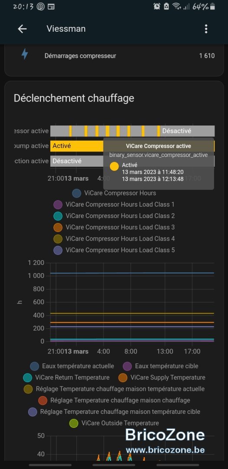Toggle ViCare Compressor Hours Load Class 4 series
Viewport: 228px width, 469px height.
(114, 239)
